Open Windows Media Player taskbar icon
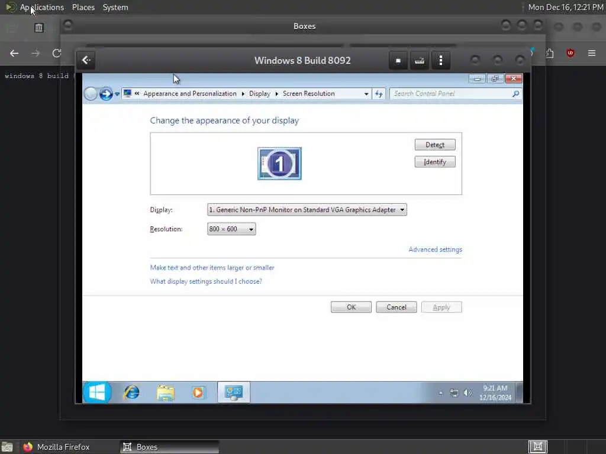 tap(198, 393)
